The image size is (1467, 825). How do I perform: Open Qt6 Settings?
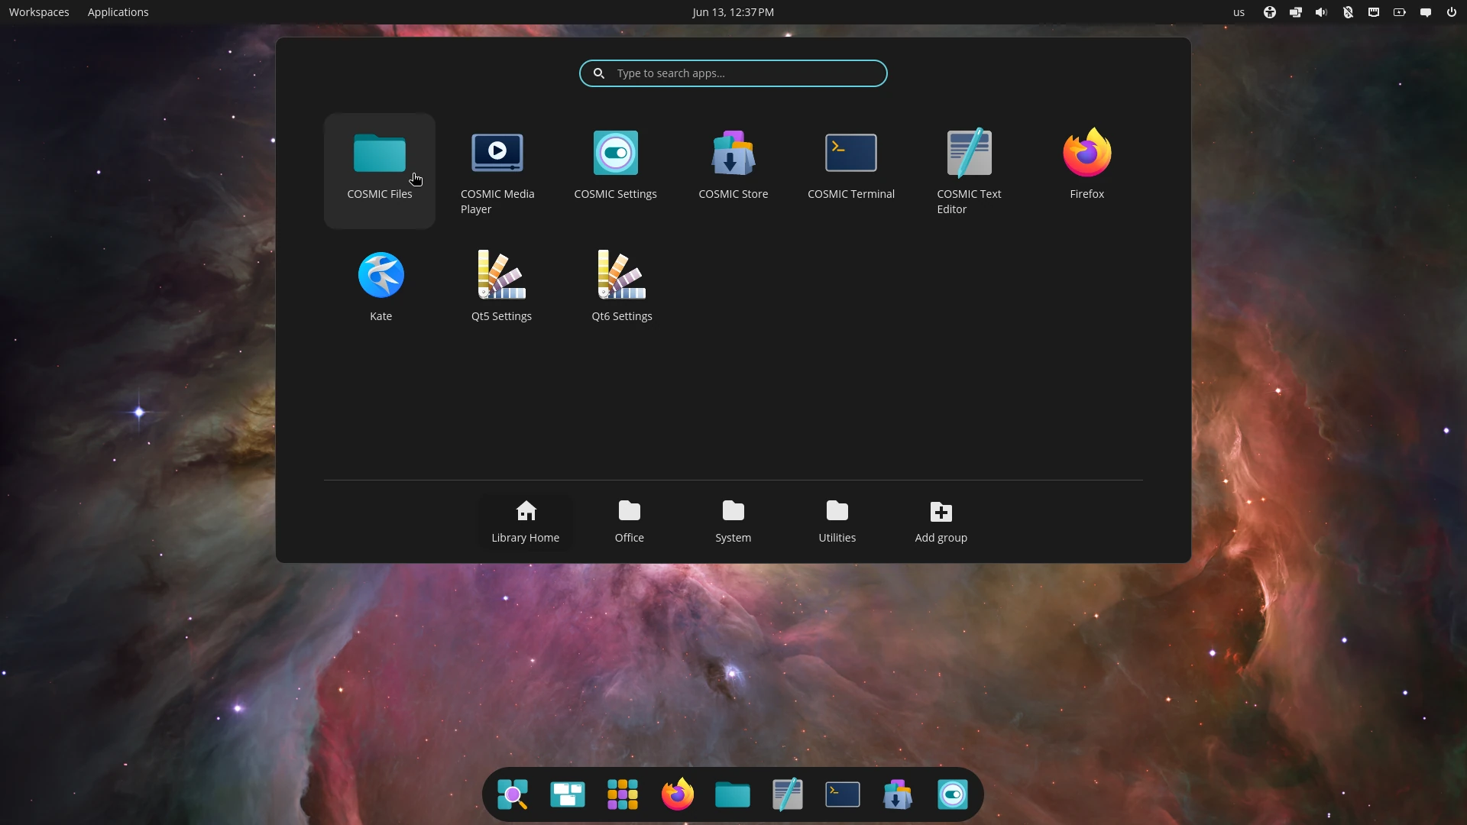click(x=621, y=286)
